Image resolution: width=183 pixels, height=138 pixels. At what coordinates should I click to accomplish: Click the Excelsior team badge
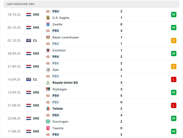coord(48,50)
